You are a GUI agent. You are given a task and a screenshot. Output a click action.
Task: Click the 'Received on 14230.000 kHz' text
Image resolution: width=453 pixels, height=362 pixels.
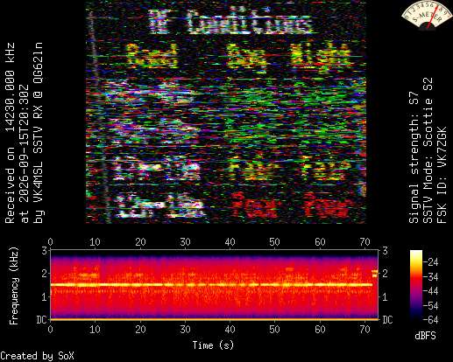(x=10, y=133)
